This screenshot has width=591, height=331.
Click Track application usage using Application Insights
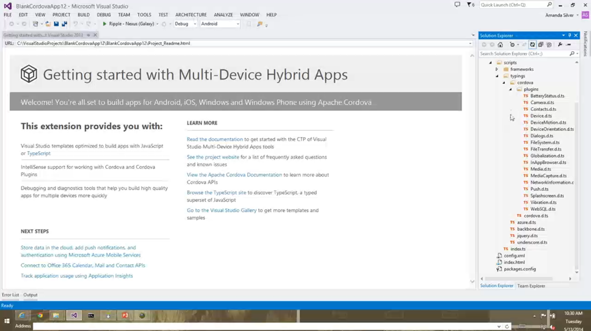(x=77, y=276)
